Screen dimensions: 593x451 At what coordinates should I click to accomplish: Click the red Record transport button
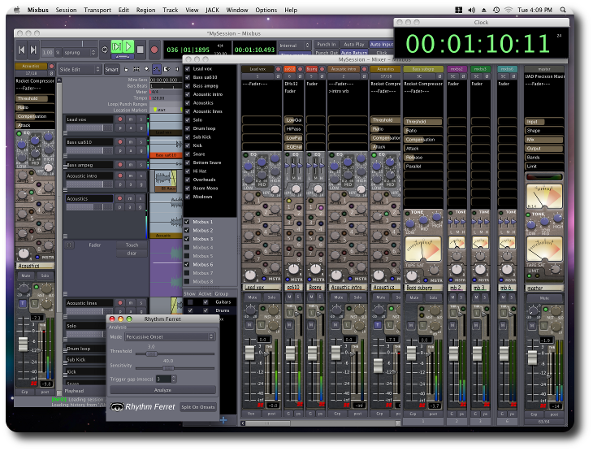coord(153,49)
